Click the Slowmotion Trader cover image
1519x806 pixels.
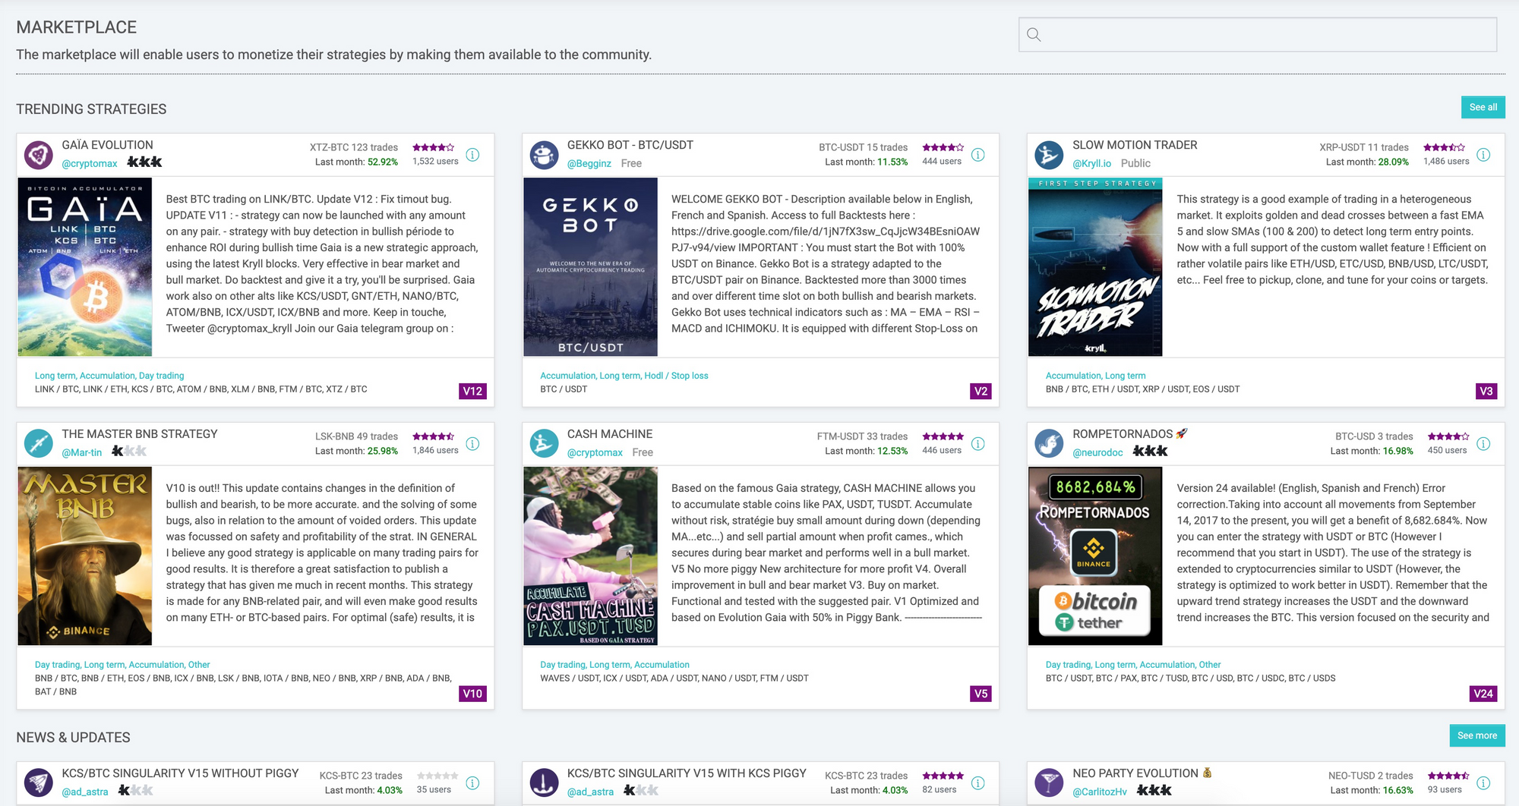coord(1095,267)
